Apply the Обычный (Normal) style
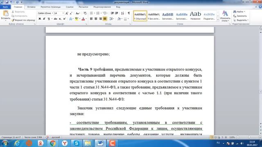The image size is (262, 147). [x=140, y=16]
